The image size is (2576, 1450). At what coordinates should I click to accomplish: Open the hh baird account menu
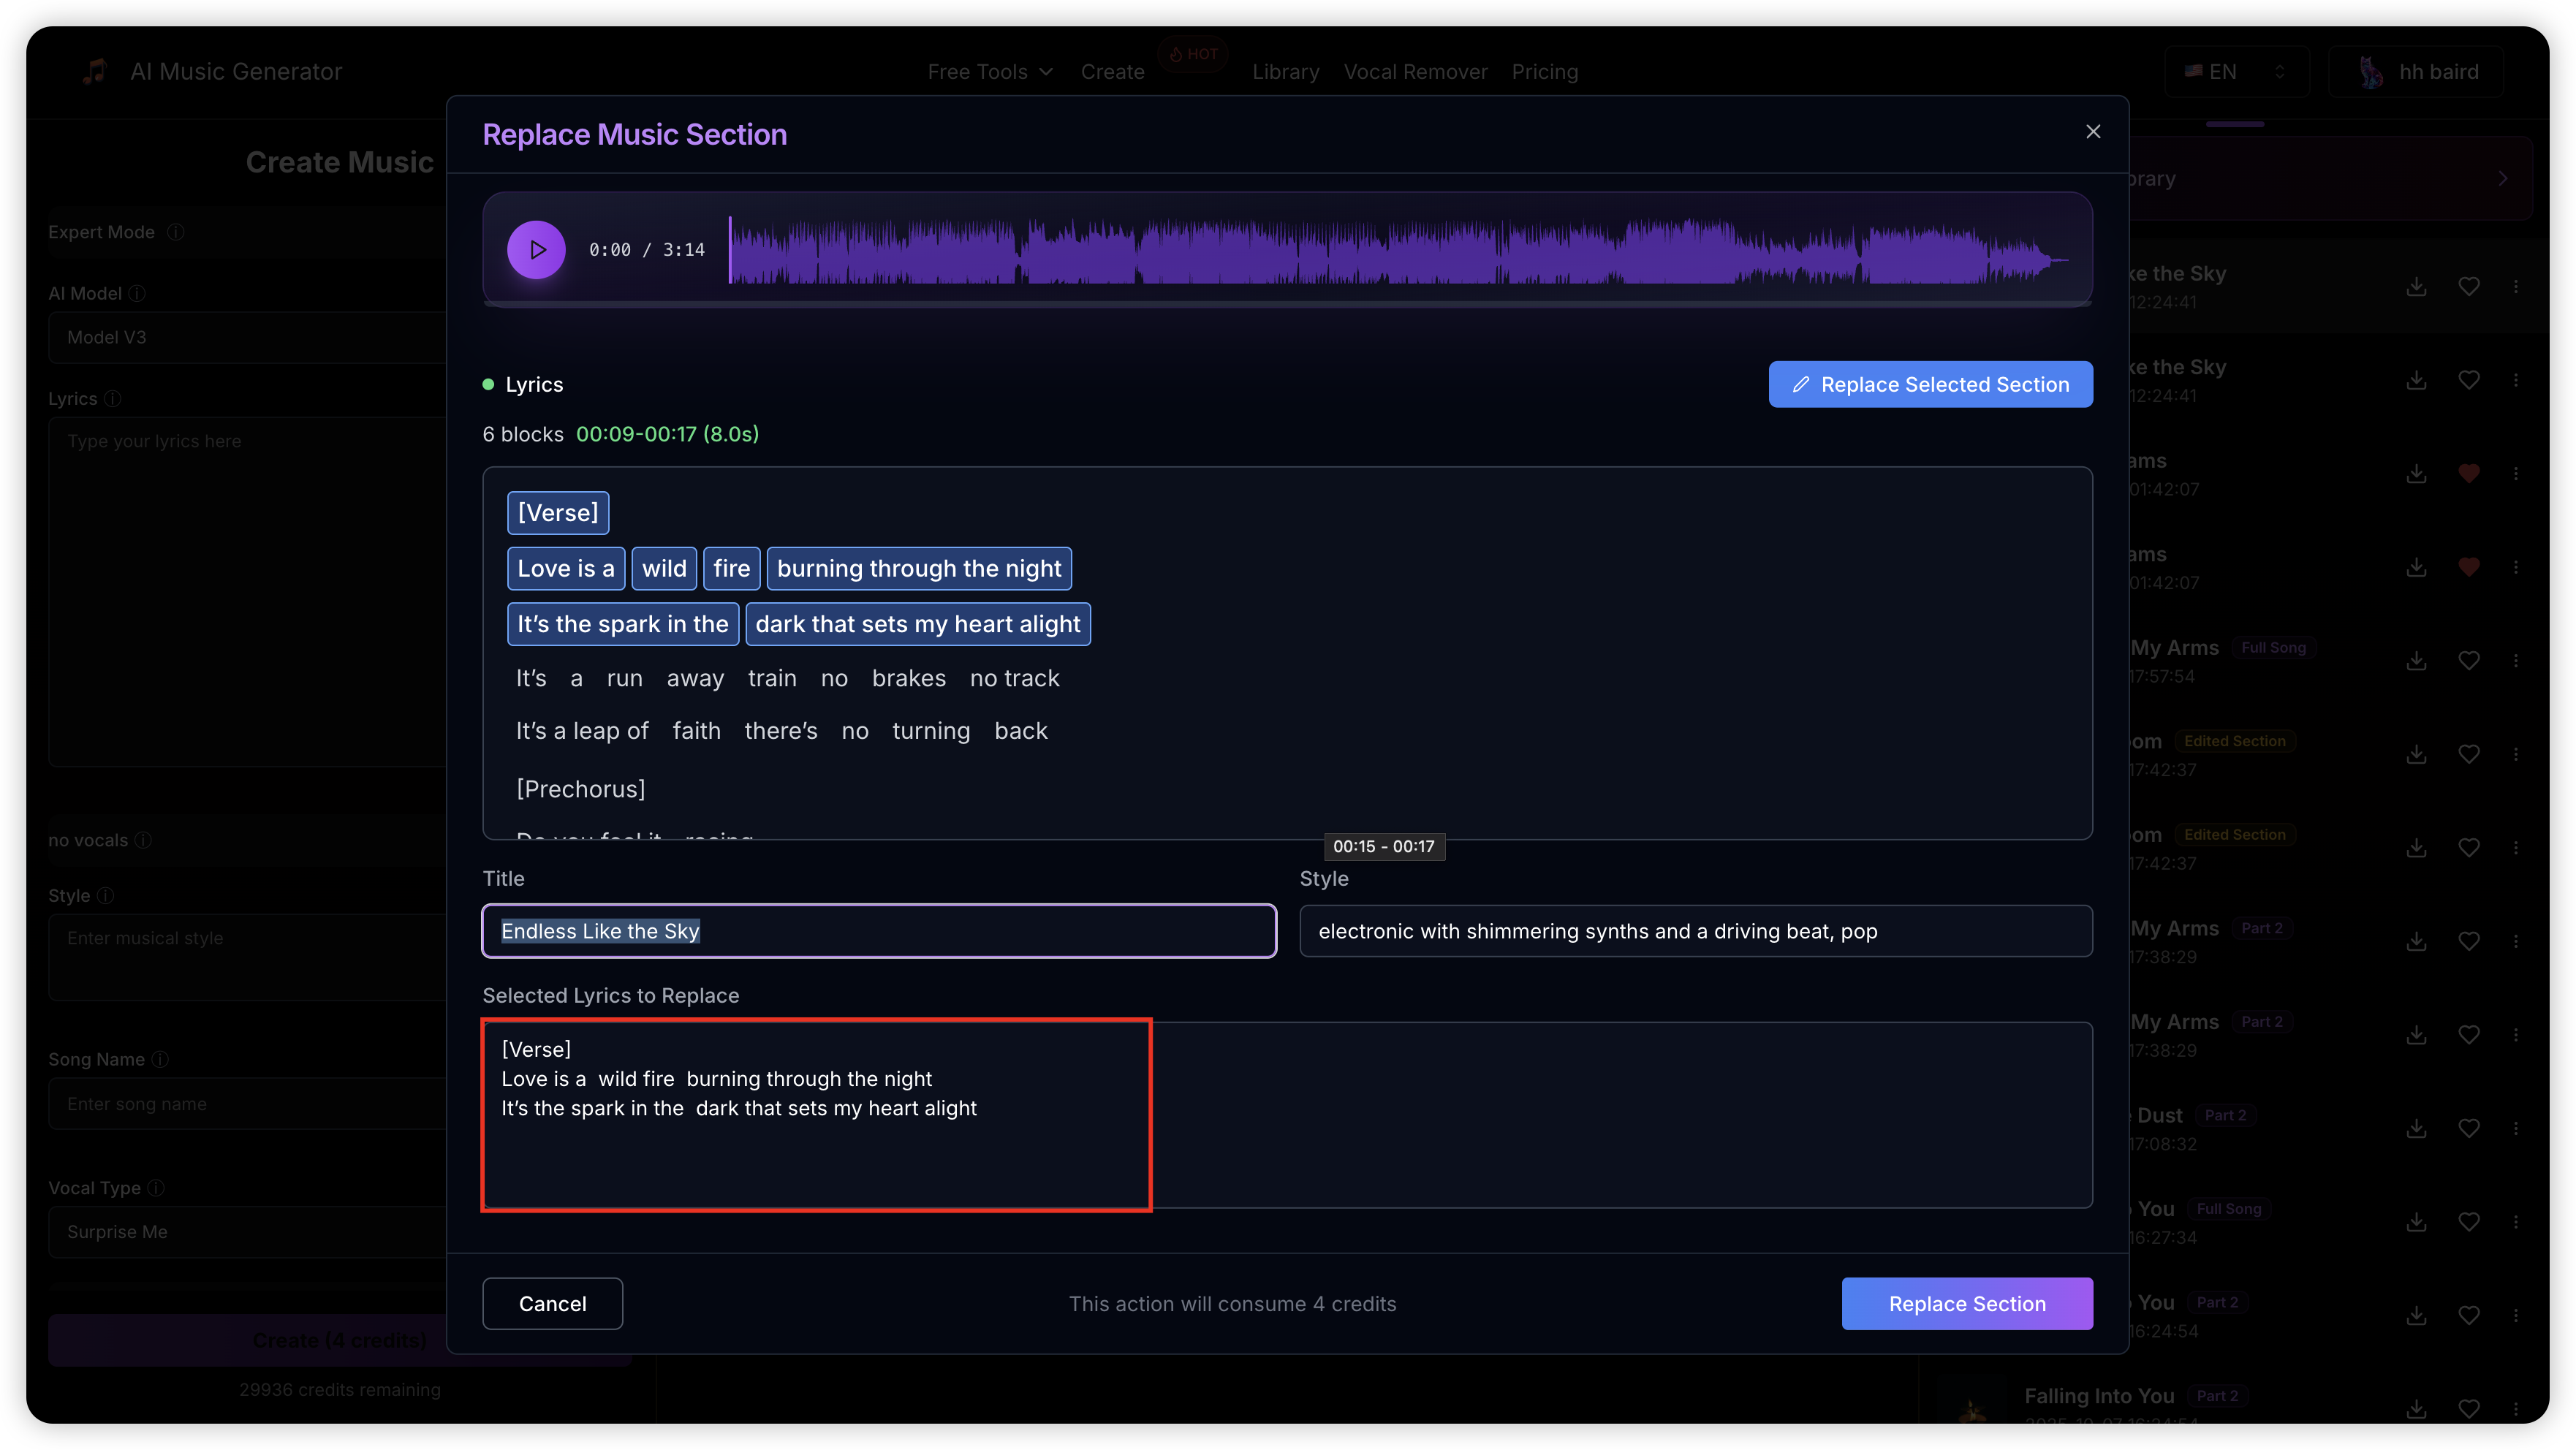pos(2415,72)
